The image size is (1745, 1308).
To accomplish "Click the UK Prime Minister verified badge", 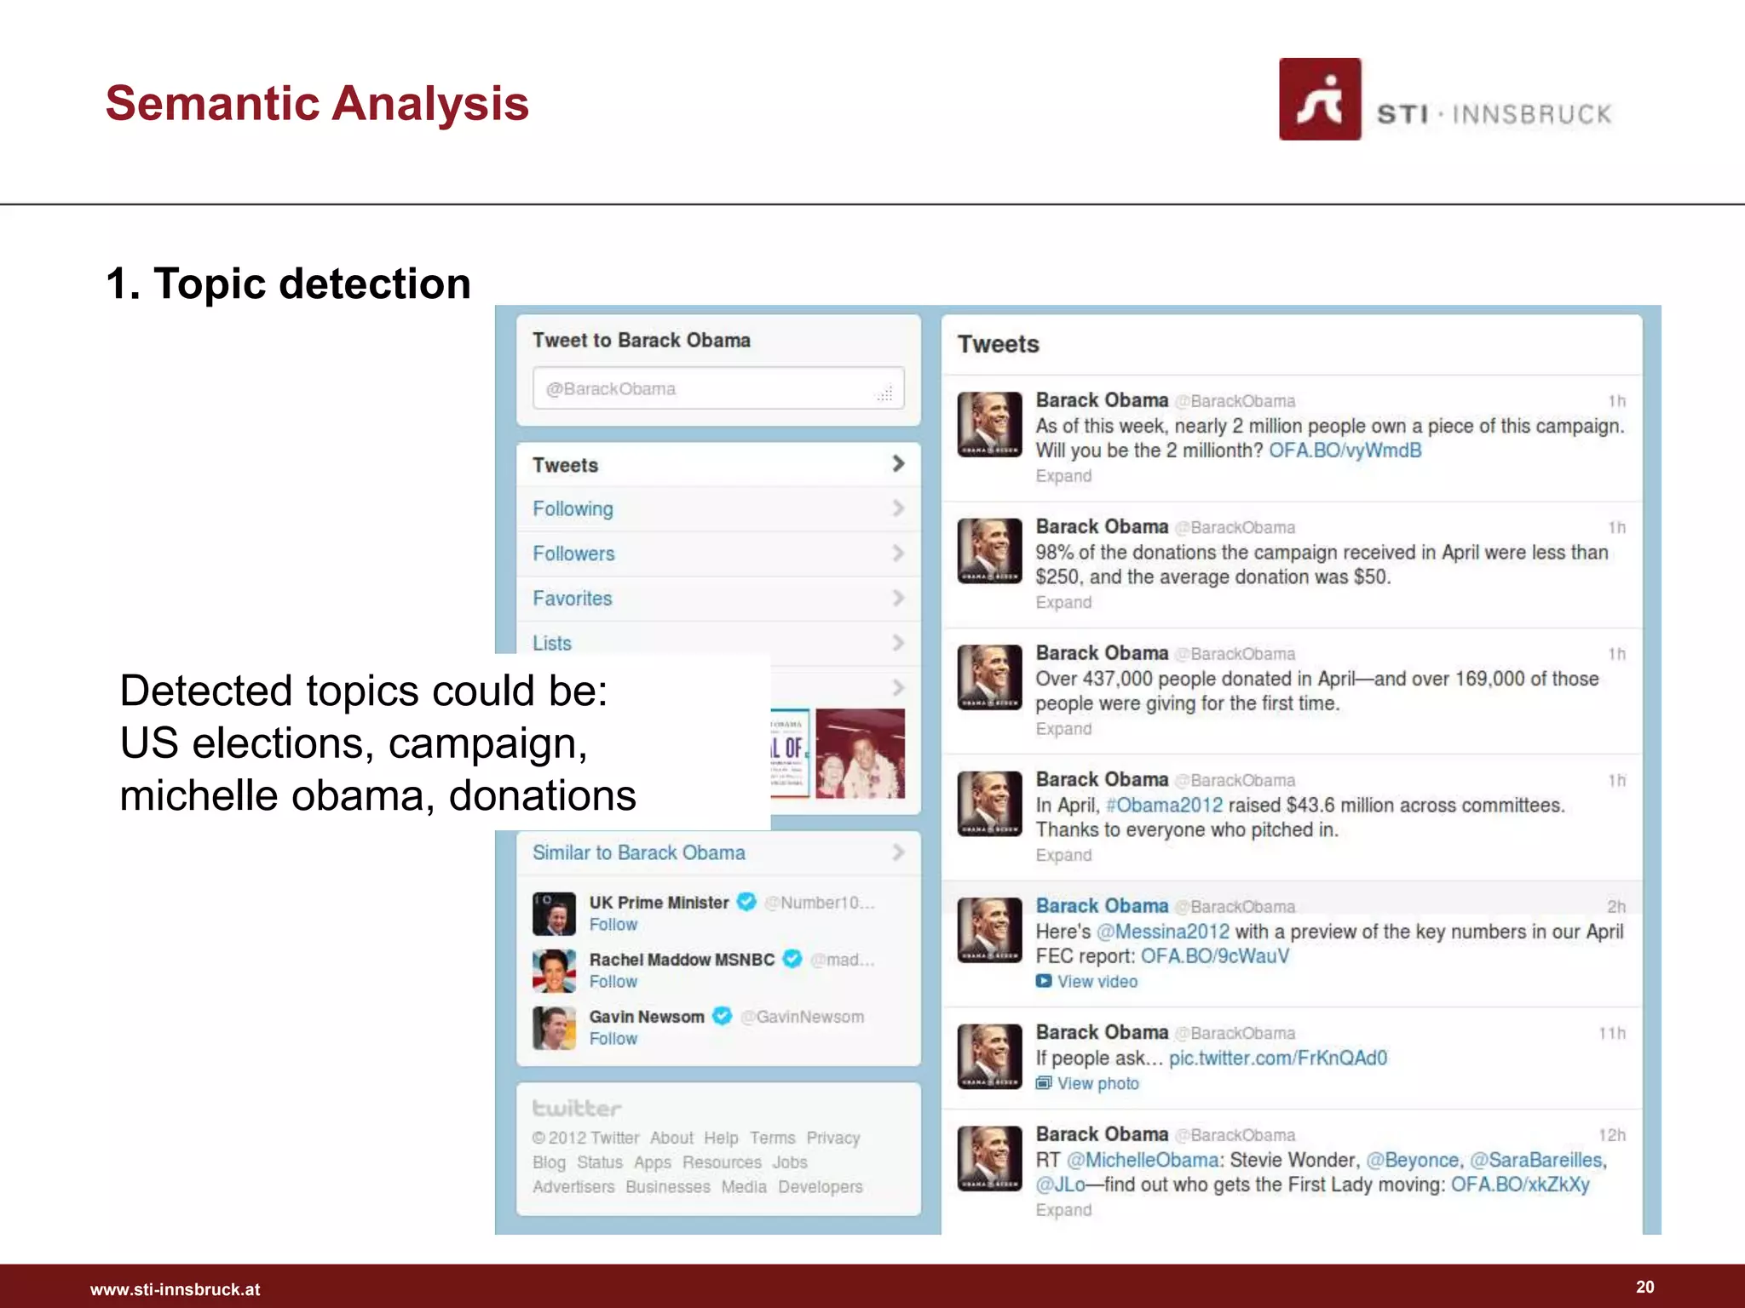I will (746, 902).
